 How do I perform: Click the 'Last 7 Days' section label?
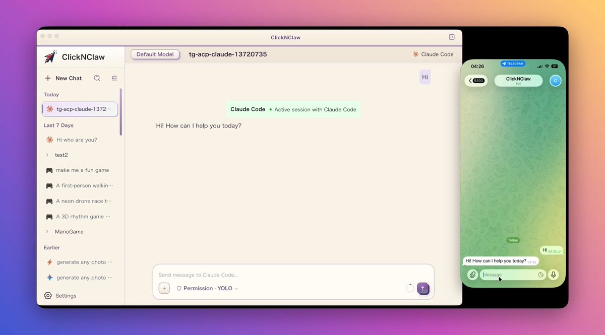pos(58,125)
